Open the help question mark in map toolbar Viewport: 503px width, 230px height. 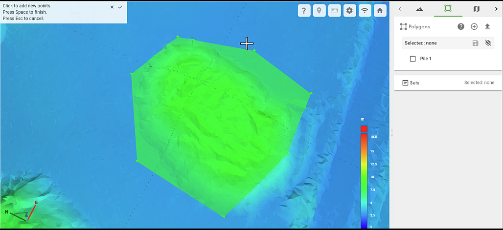pyautogui.click(x=304, y=11)
